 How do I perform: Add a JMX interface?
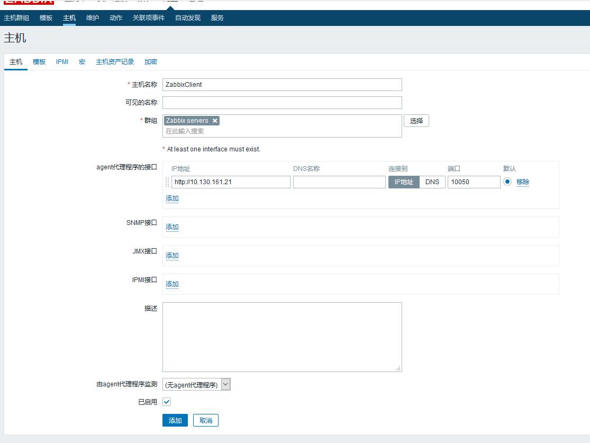tap(172, 256)
